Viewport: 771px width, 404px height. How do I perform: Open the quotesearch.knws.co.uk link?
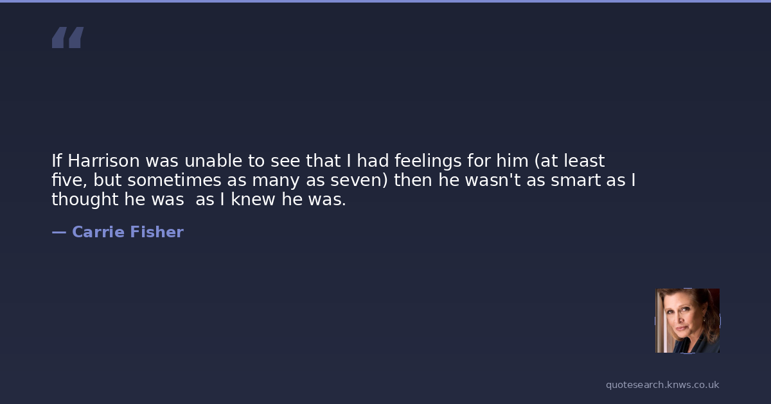coord(662,385)
